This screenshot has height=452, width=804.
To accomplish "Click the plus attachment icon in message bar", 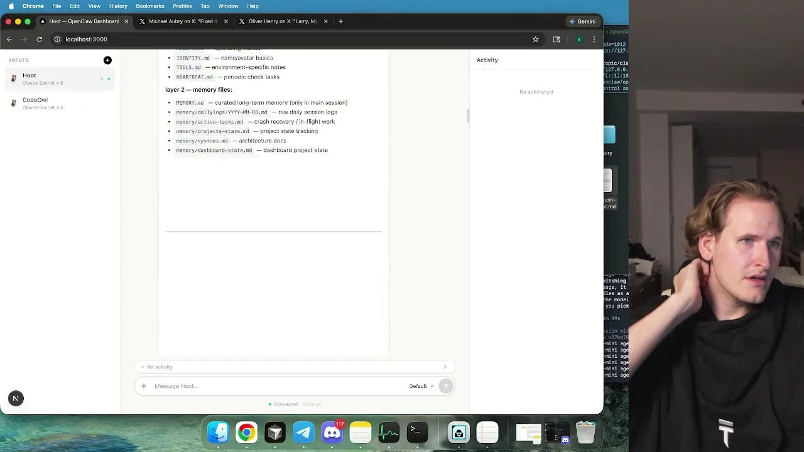I will pyautogui.click(x=144, y=386).
